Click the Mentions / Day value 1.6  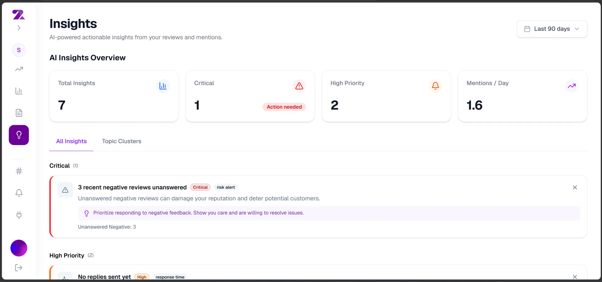pyautogui.click(x=475, y=105)
